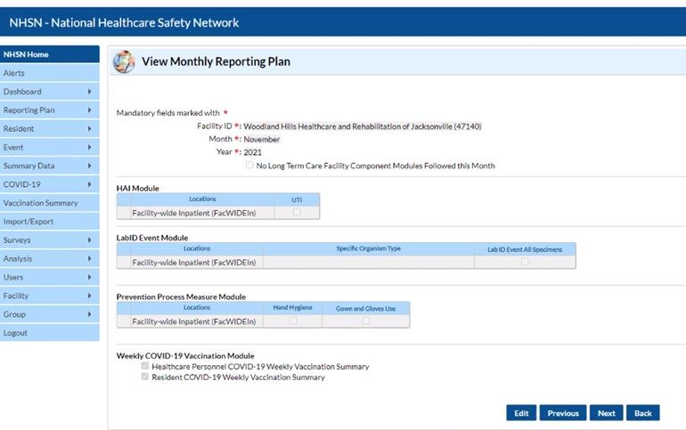Expand the Facility submenu arrow
Screen dimensions: 686x430
point(89,296)
